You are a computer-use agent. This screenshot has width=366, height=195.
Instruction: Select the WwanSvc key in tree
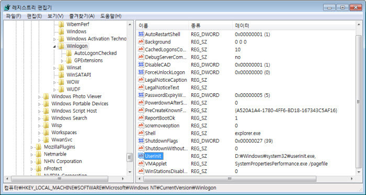click(62, 140)
